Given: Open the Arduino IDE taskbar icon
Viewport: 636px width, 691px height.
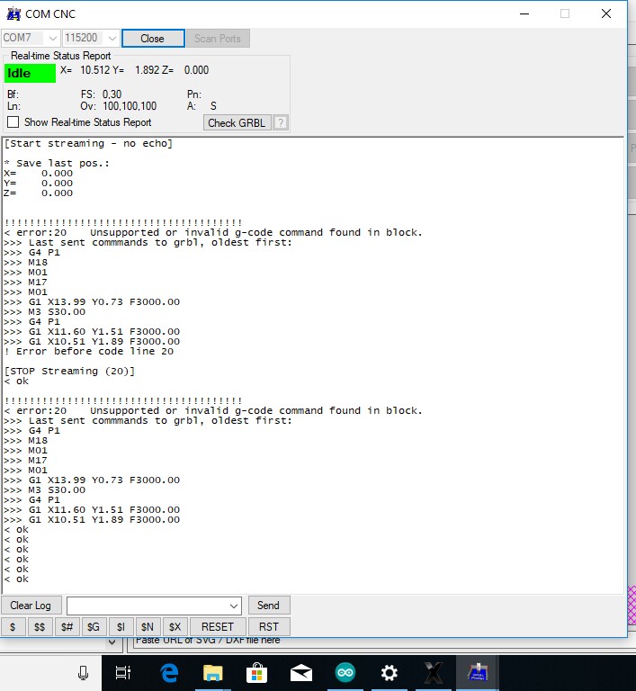Looking at the screenshot, I should coord(345,673).
